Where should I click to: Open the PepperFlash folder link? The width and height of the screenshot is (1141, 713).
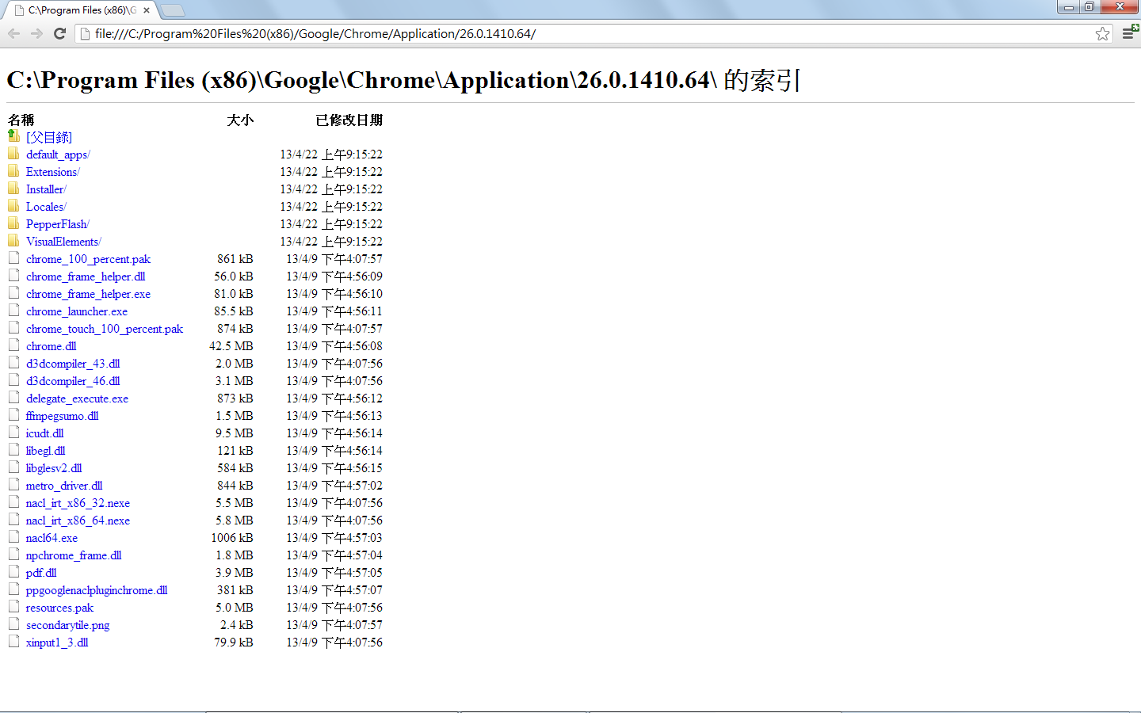(58, 224)
